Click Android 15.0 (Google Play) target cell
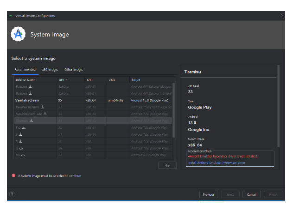This screenshot has width=293, height=205. coord(149,100)
